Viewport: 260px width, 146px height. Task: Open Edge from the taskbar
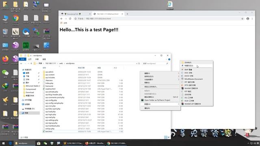click(10, 143)
